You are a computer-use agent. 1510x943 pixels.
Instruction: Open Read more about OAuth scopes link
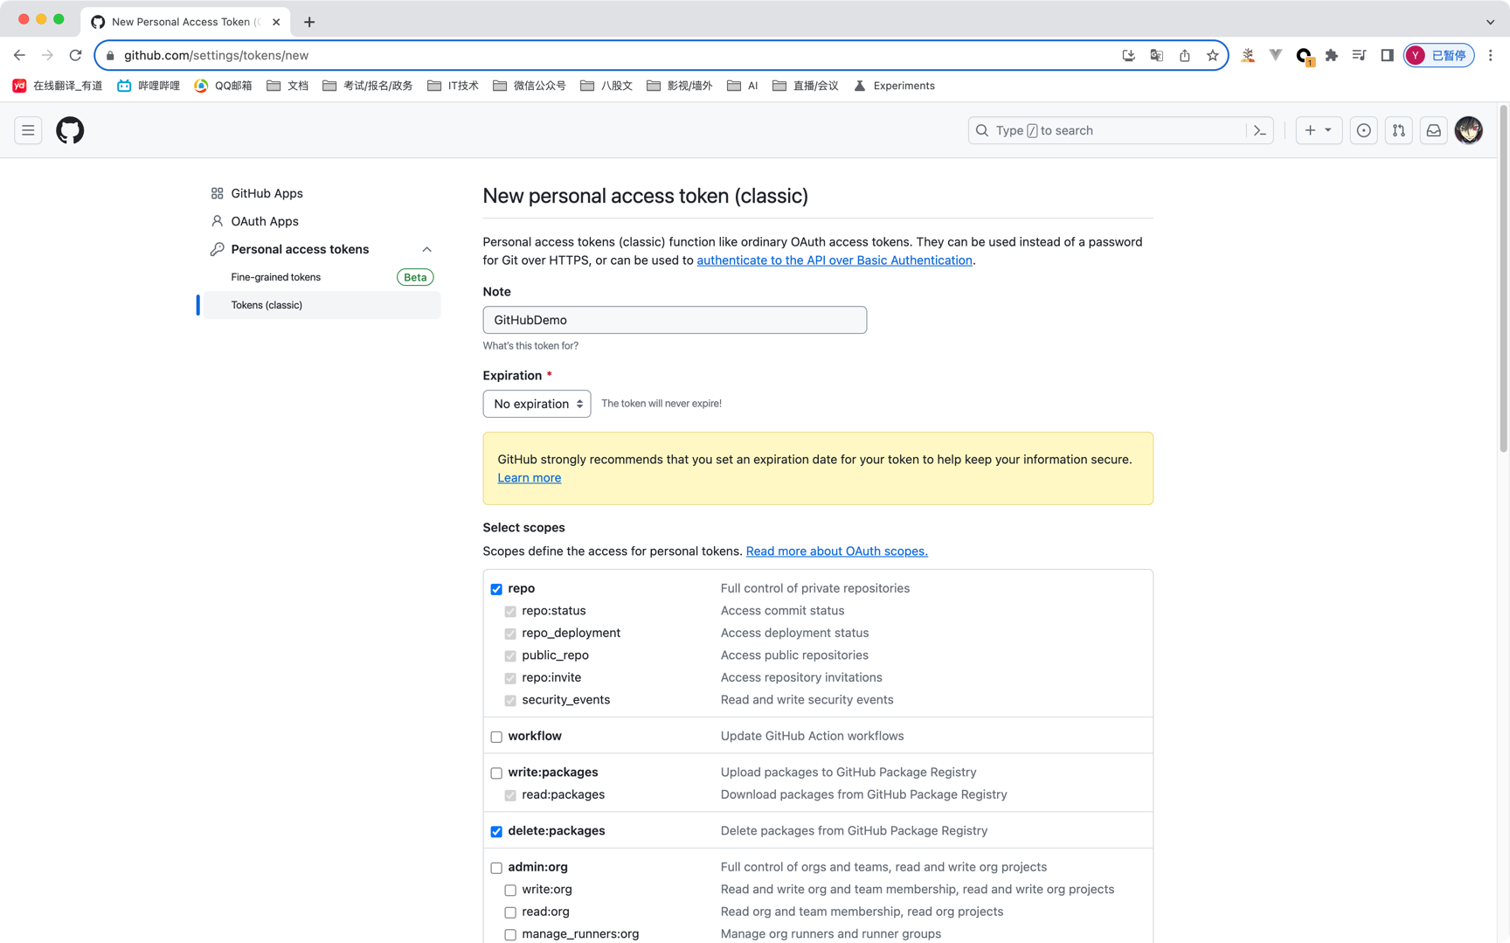836,551
